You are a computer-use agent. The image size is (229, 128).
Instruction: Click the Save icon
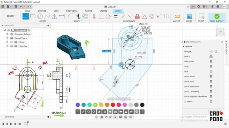pos(16,6)
